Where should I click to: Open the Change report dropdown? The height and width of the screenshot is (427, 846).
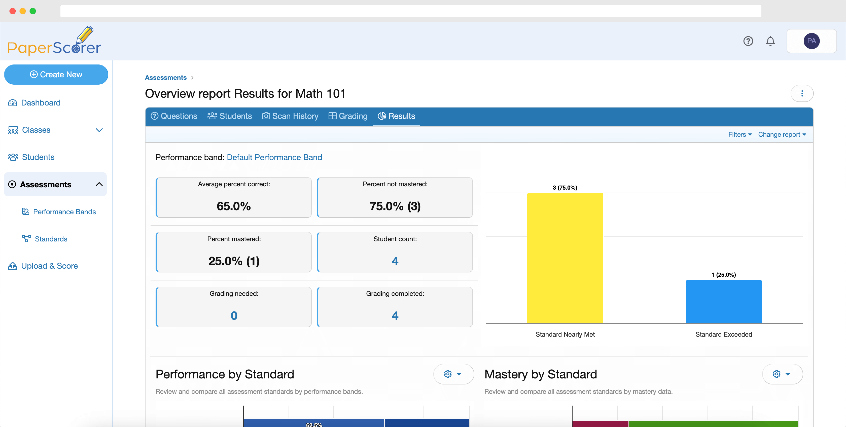coord(782,134)
